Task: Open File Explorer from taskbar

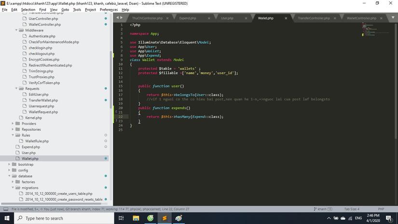Action: [136, 218]
